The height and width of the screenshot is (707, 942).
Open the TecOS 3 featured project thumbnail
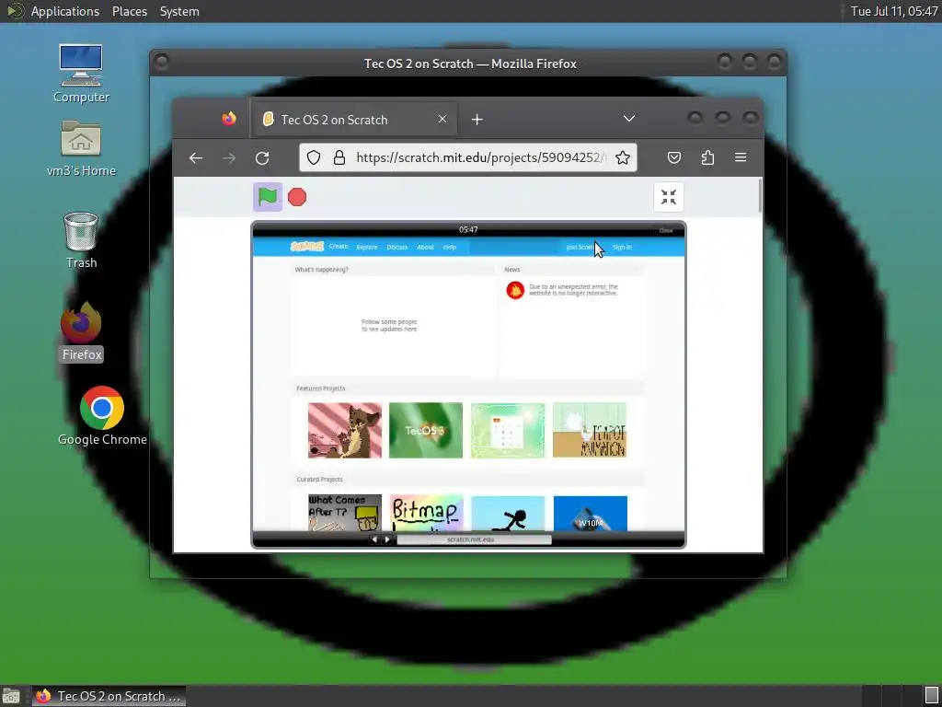(x=426, y=431)
